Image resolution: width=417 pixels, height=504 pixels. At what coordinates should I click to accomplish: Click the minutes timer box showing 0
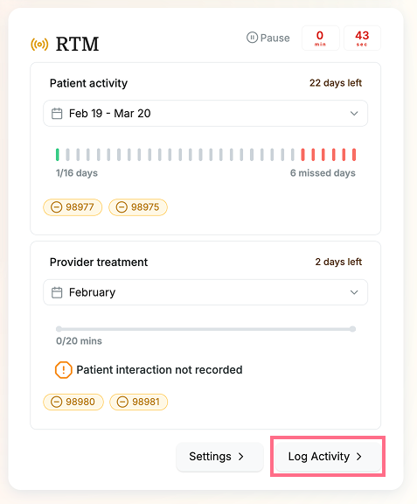[320, 38]
